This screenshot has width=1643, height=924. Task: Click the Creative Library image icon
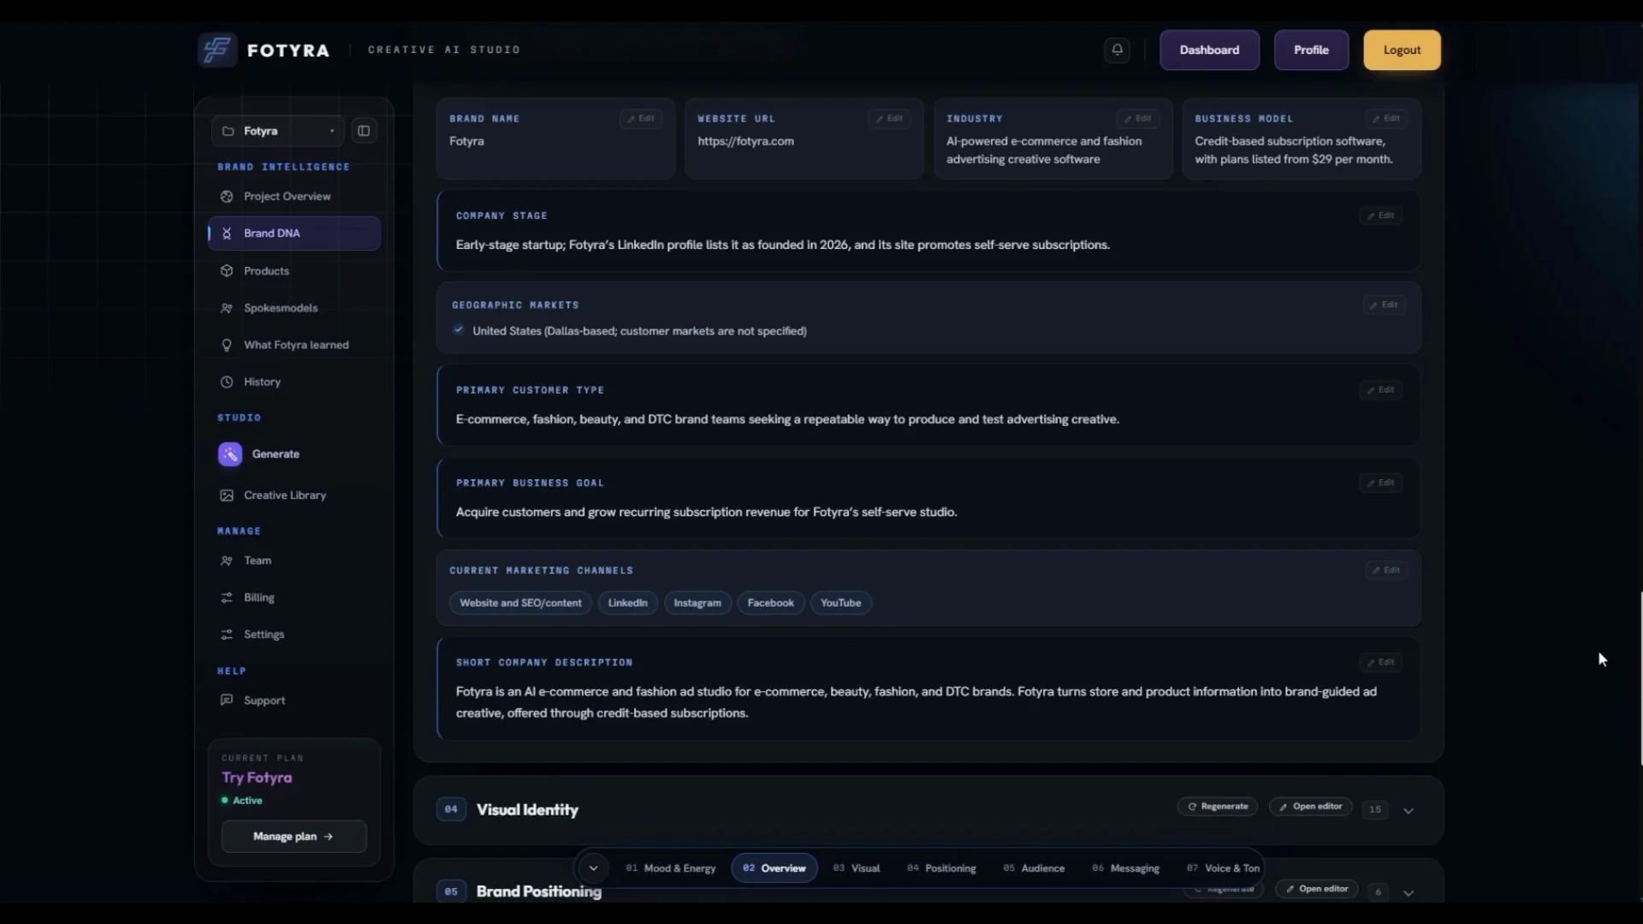pos(227,495)
